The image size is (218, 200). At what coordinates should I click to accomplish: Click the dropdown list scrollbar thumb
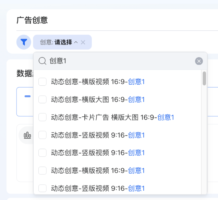(x=204, y=78)
